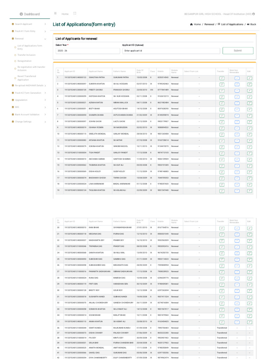Click Transfer icon for SOHINI GHOW
The image size is (269, 359).
point(222,122)
